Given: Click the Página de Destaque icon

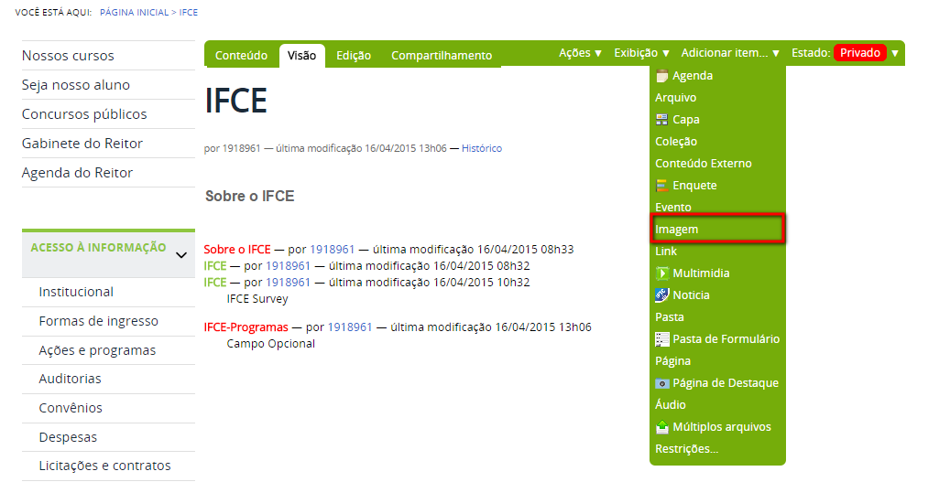Looking at the screenshot, I should [x=661, y=383].
